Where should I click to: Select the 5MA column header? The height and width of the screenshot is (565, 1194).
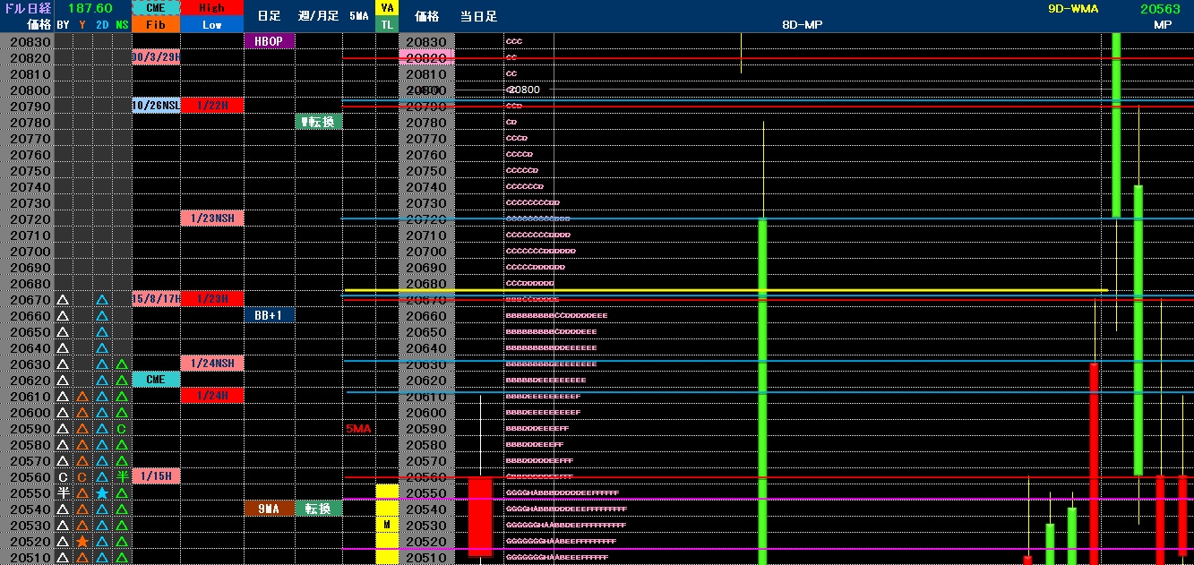358,16
